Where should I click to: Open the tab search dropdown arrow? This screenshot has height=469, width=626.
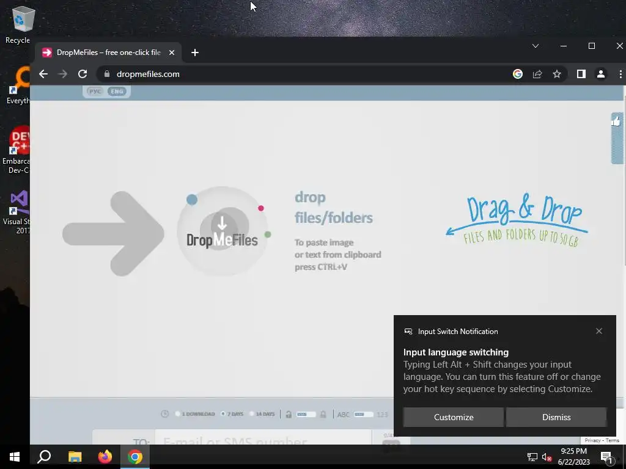pos(536,46)
